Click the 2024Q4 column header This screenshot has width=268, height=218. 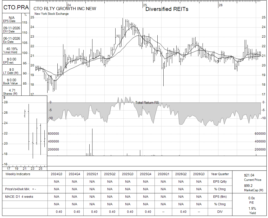[75, 174]
